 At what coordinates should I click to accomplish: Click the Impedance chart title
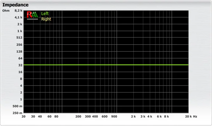pos(16,5)
